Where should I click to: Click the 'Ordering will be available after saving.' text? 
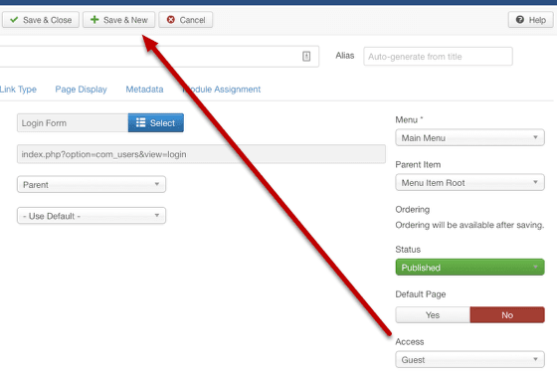coord(469,225)
